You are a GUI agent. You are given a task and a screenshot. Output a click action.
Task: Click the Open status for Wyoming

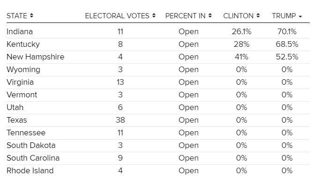pyautogui.click(x=188, y=70)
